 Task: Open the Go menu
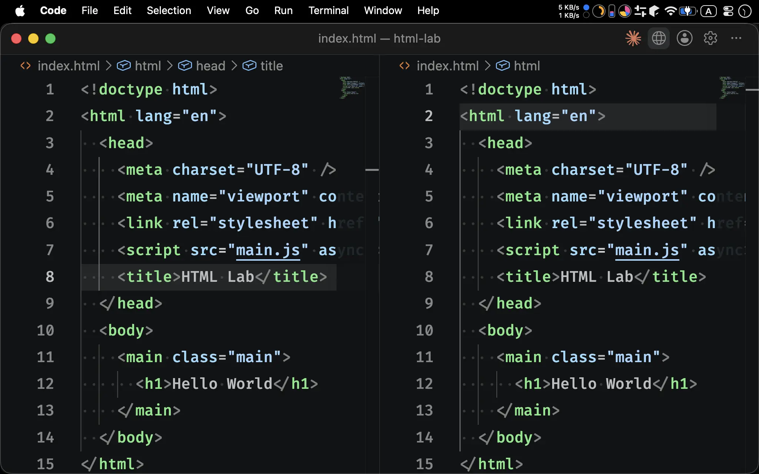pos(252,11)
